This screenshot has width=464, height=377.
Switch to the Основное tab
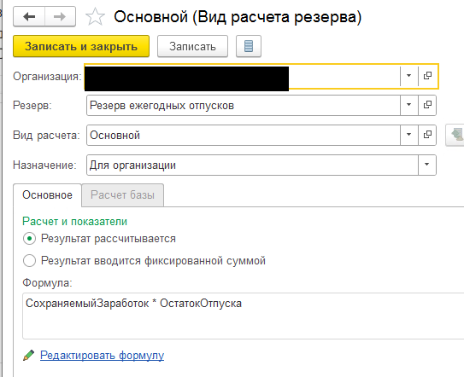(47, 195)
